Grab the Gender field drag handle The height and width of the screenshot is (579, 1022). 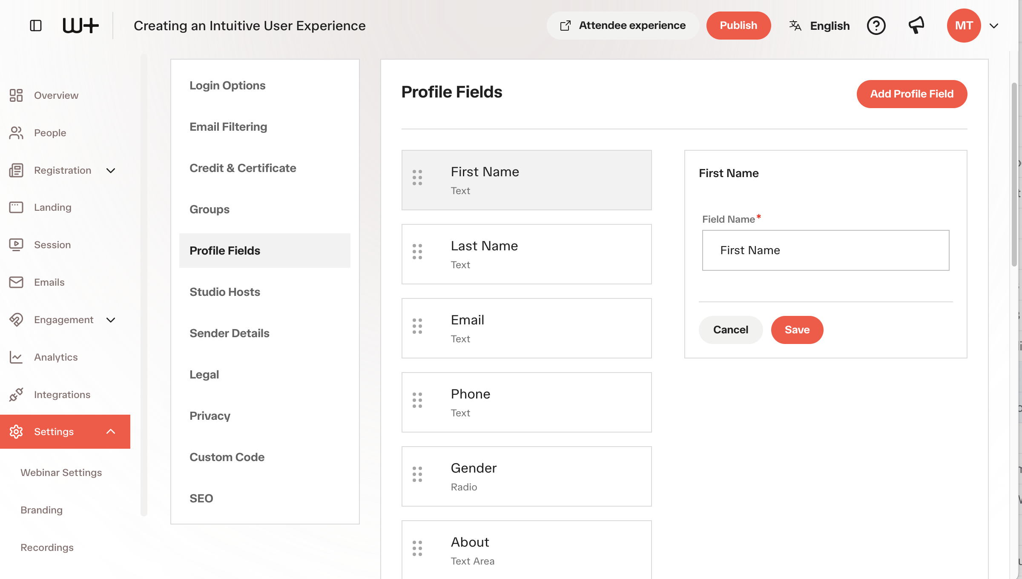pyautogui.click(x=417, y=474)
